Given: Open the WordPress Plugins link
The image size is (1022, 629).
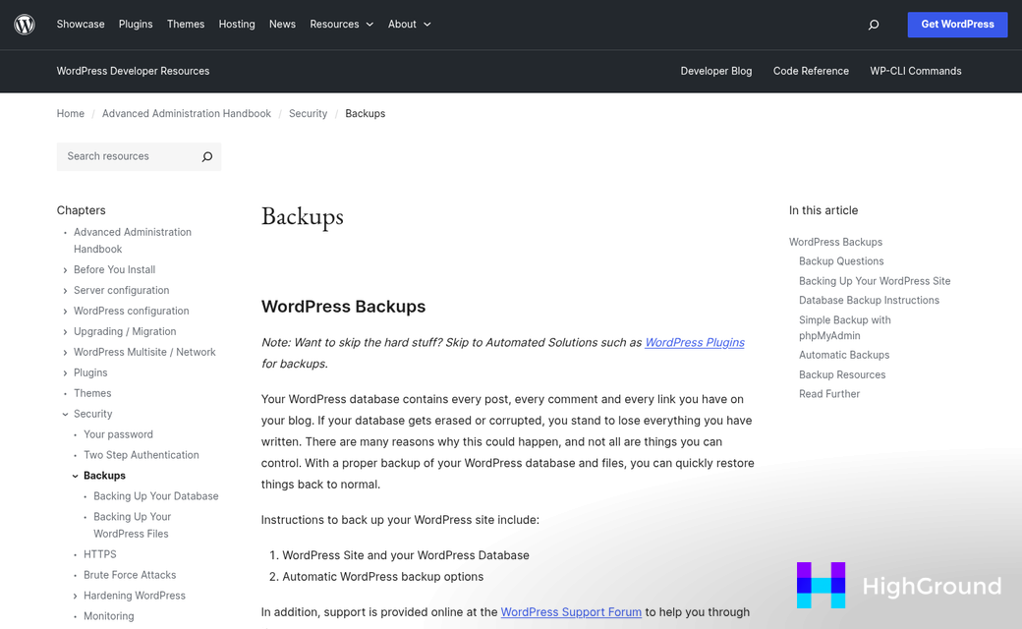Looking at the screenshot, I should (695, 342).
